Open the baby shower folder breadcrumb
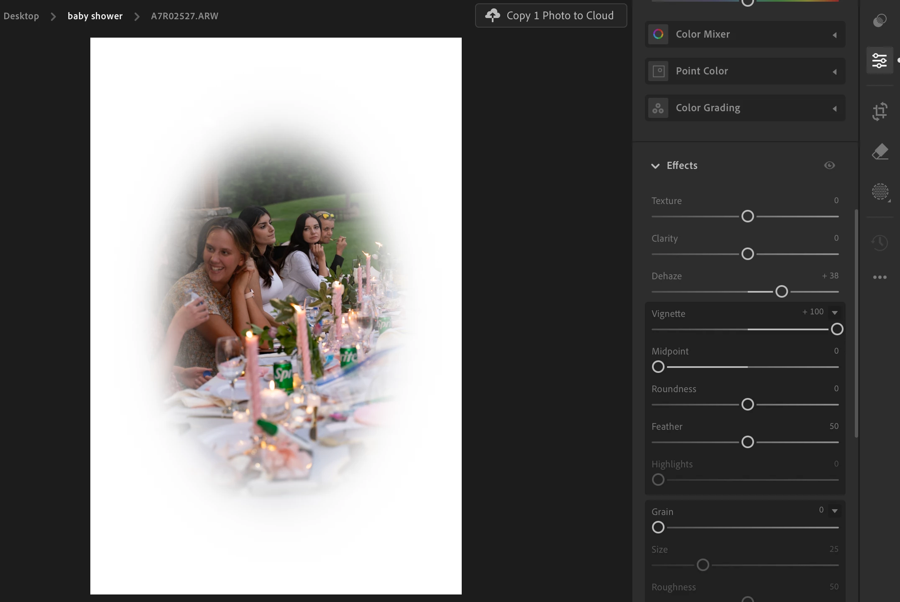The height and width of the screenshot is (602, 900). pyautogui.click(x=95, y=16)
